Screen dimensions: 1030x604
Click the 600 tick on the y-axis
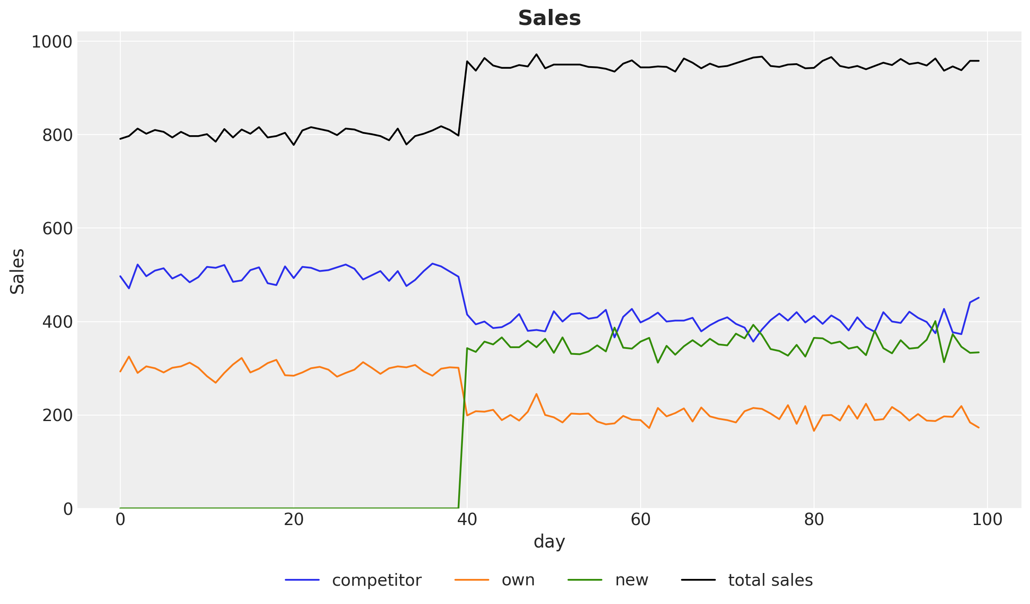[57, 229]
